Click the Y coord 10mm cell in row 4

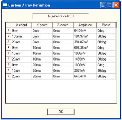(x=42, y=48)
